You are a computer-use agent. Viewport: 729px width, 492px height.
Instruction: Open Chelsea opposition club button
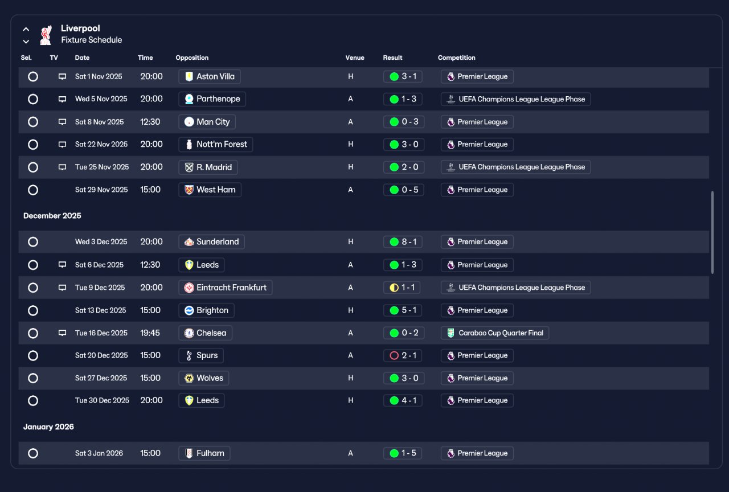click(205, 333)
